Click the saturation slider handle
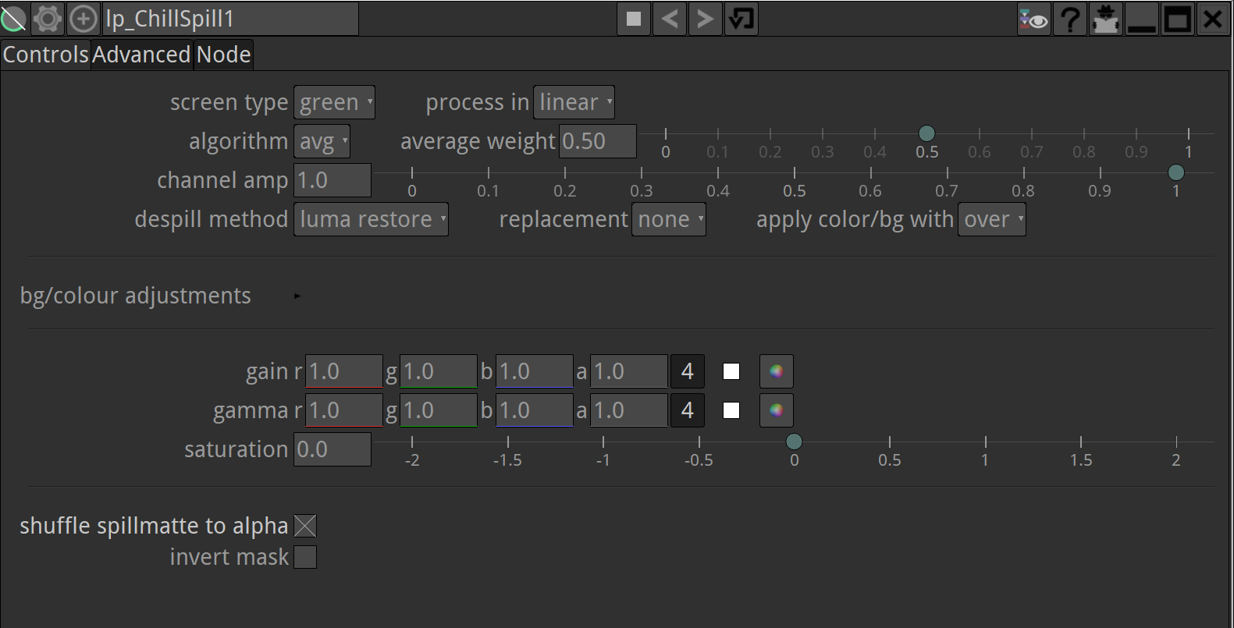1234x628 pixels. tap(794, 442)
